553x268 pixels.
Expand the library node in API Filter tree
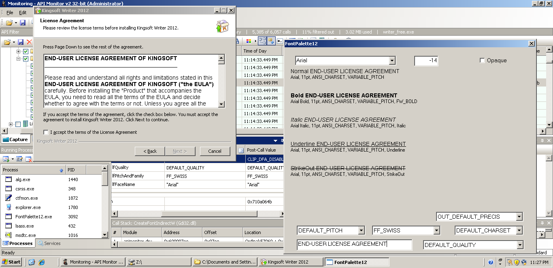click(x=11, y=124)
